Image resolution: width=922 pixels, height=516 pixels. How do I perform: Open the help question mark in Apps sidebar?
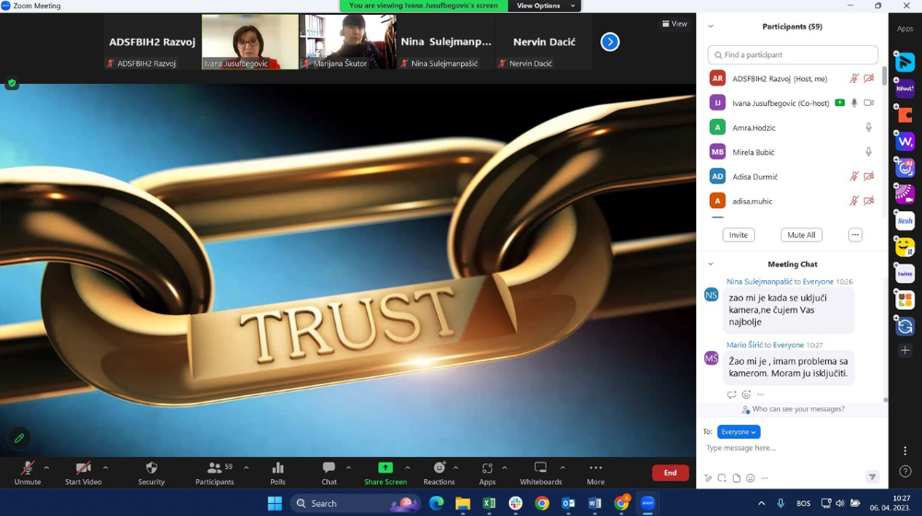pos(905,472)
